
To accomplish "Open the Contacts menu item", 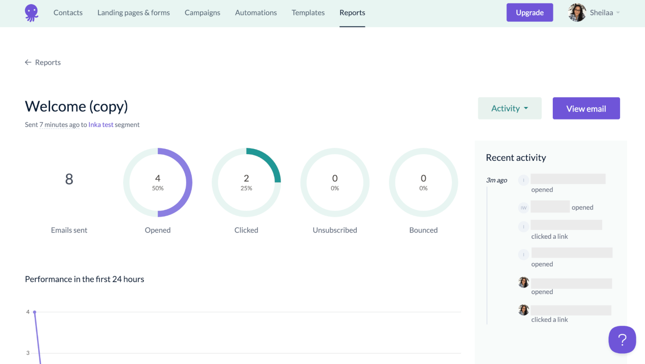I will 68,13.
